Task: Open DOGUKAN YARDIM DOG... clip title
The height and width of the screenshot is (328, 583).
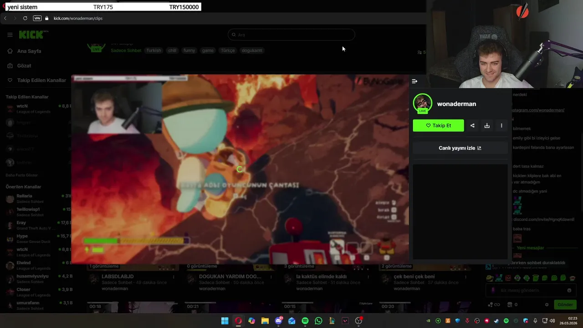Action: click(230, 277)
